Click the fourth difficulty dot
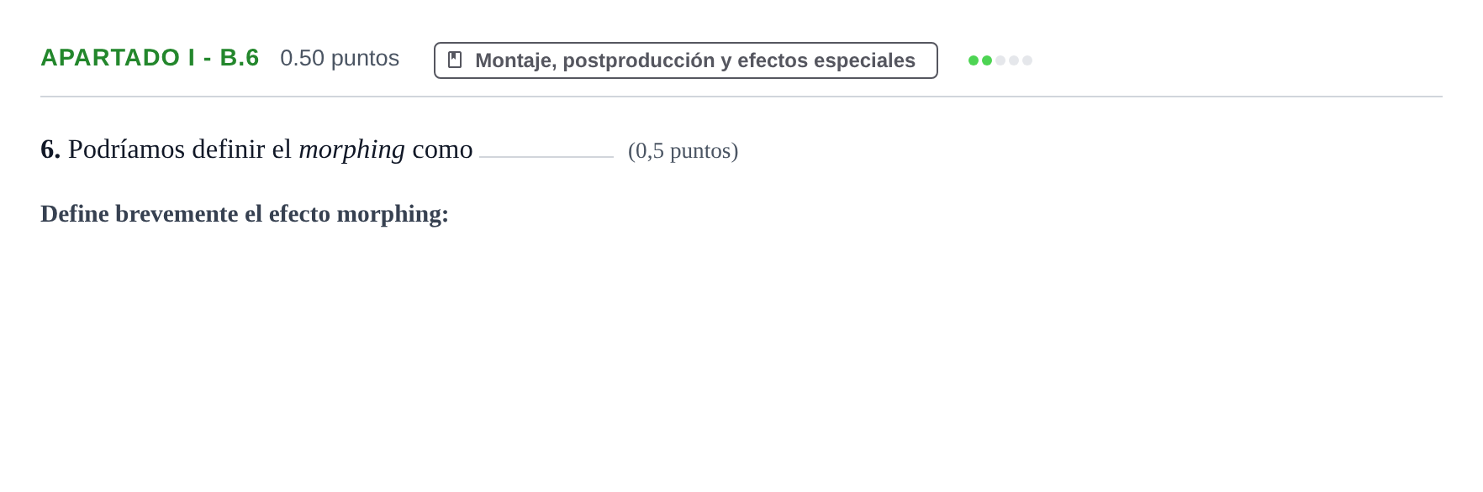1483x492 pixels. click(1014, 60)
